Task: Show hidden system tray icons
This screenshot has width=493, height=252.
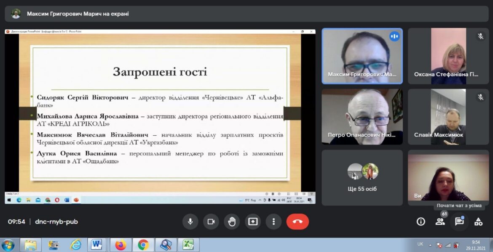Action: point(430,245)
